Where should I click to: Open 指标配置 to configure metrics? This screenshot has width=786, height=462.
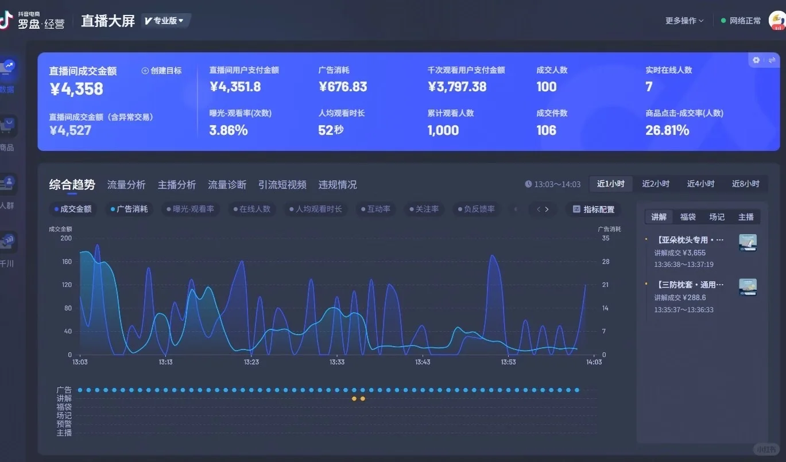pos(594,209)
